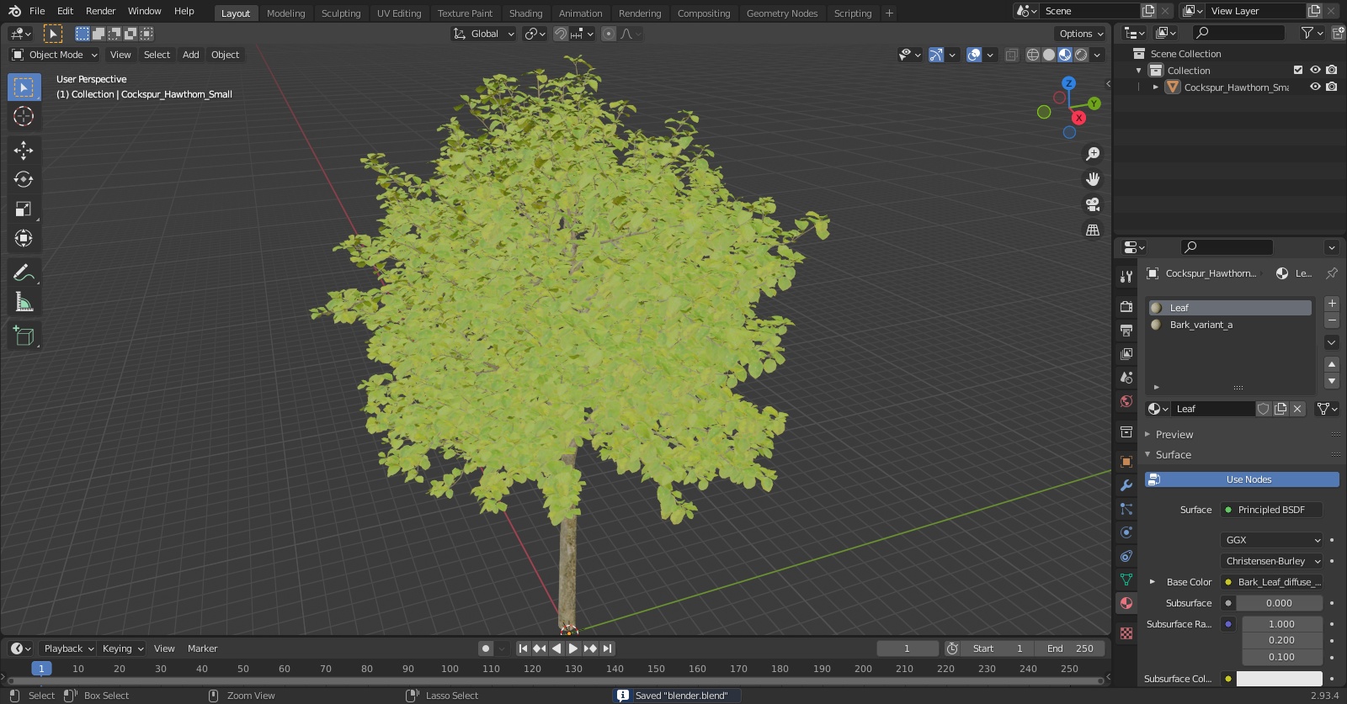Screen dimensions: 1347x704
Task: Open Render properties tab icon
Action: coord(1126,306)
